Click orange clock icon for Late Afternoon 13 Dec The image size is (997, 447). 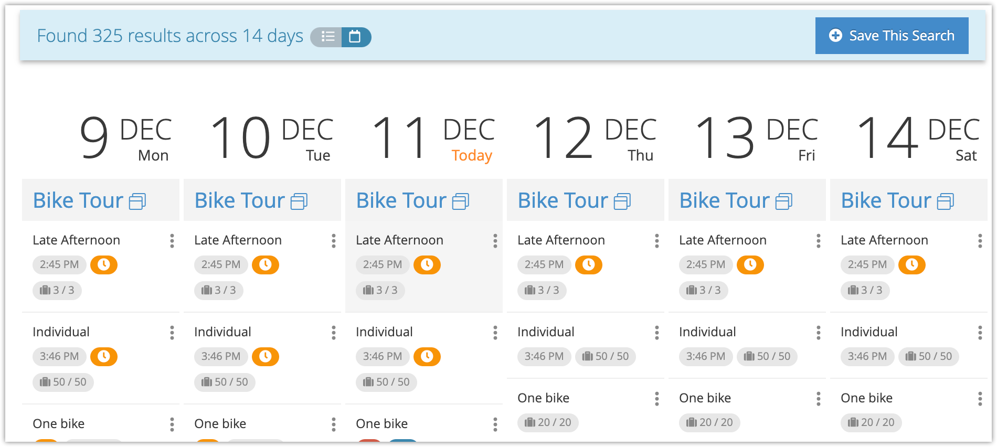(x=750, y=264)
